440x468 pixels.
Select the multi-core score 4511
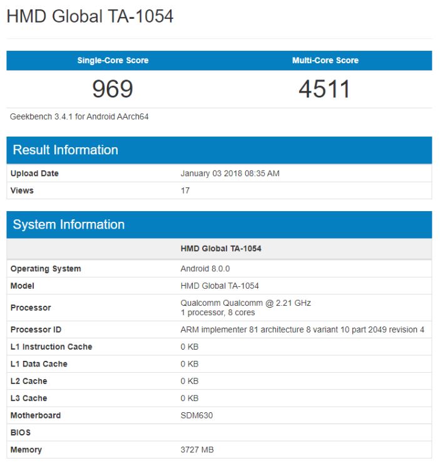pos(325,88)
